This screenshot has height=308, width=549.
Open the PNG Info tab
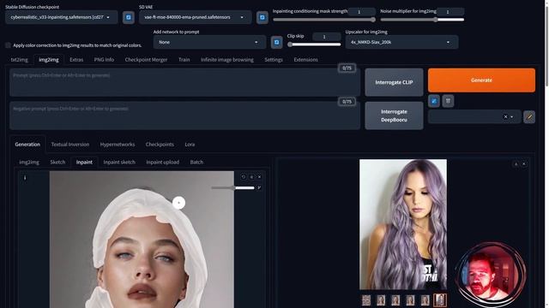(x=104, y=60)
